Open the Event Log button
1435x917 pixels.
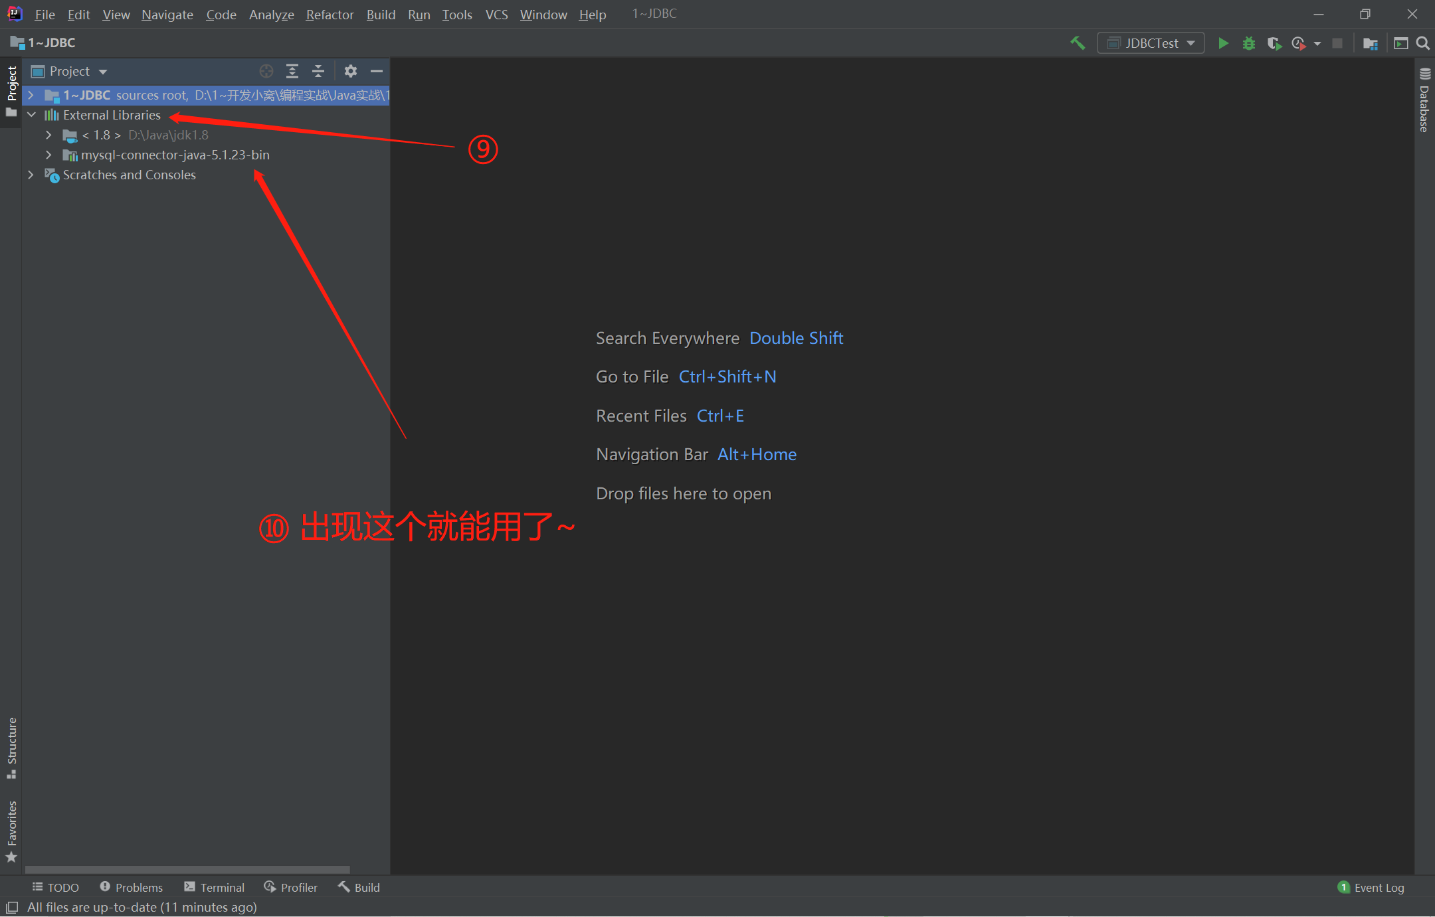pos(1371,887)
